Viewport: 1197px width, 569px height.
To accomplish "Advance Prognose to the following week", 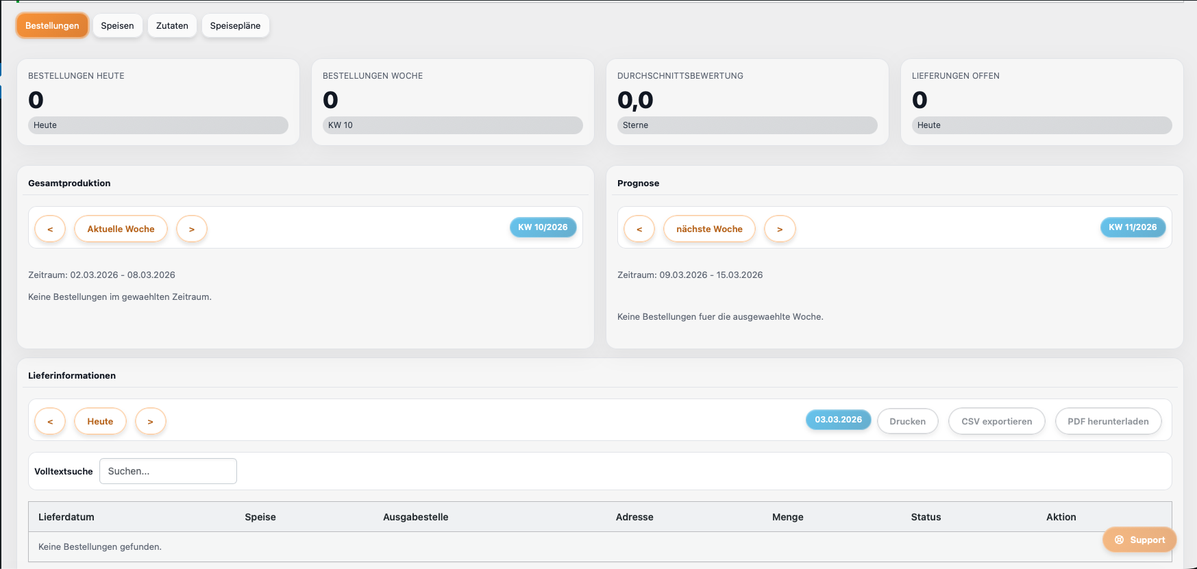I will click(x=780, y=229).
